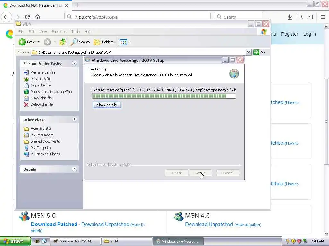The image size is (329, 246).
Task: Open My Computer in Other Places
Action: pyautogui.click(x=41, y=148)
